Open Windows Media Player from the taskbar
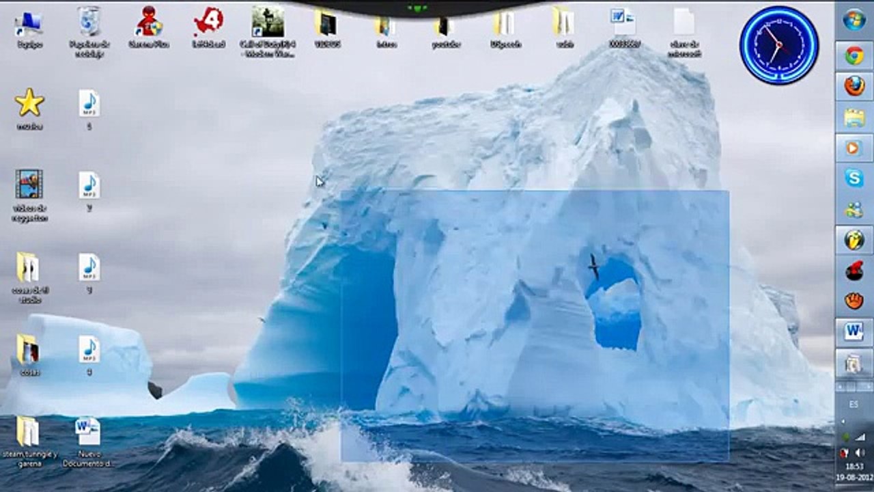Screen dimensions: 874x492 tap(854, 148)
